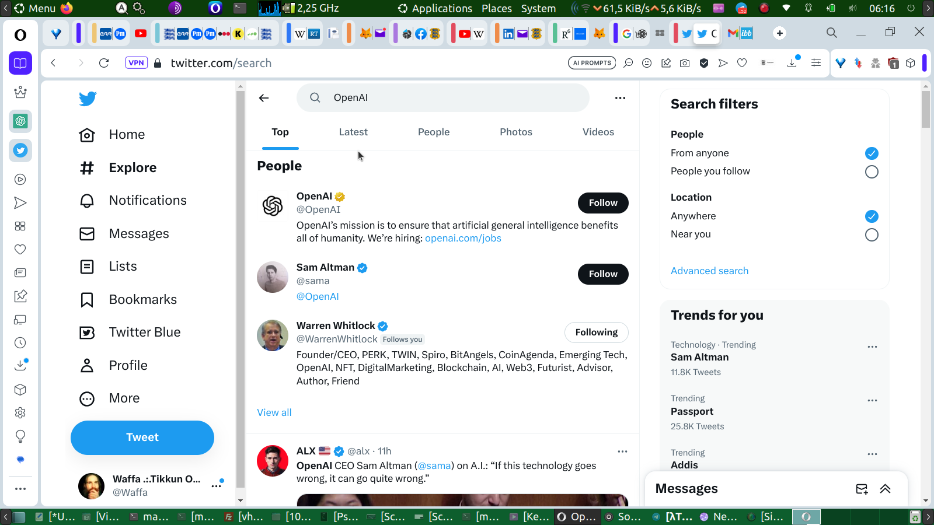Screen dimensions: 934x525
Task: Open Twitter Blue in navigation
Action: (130, 332)
